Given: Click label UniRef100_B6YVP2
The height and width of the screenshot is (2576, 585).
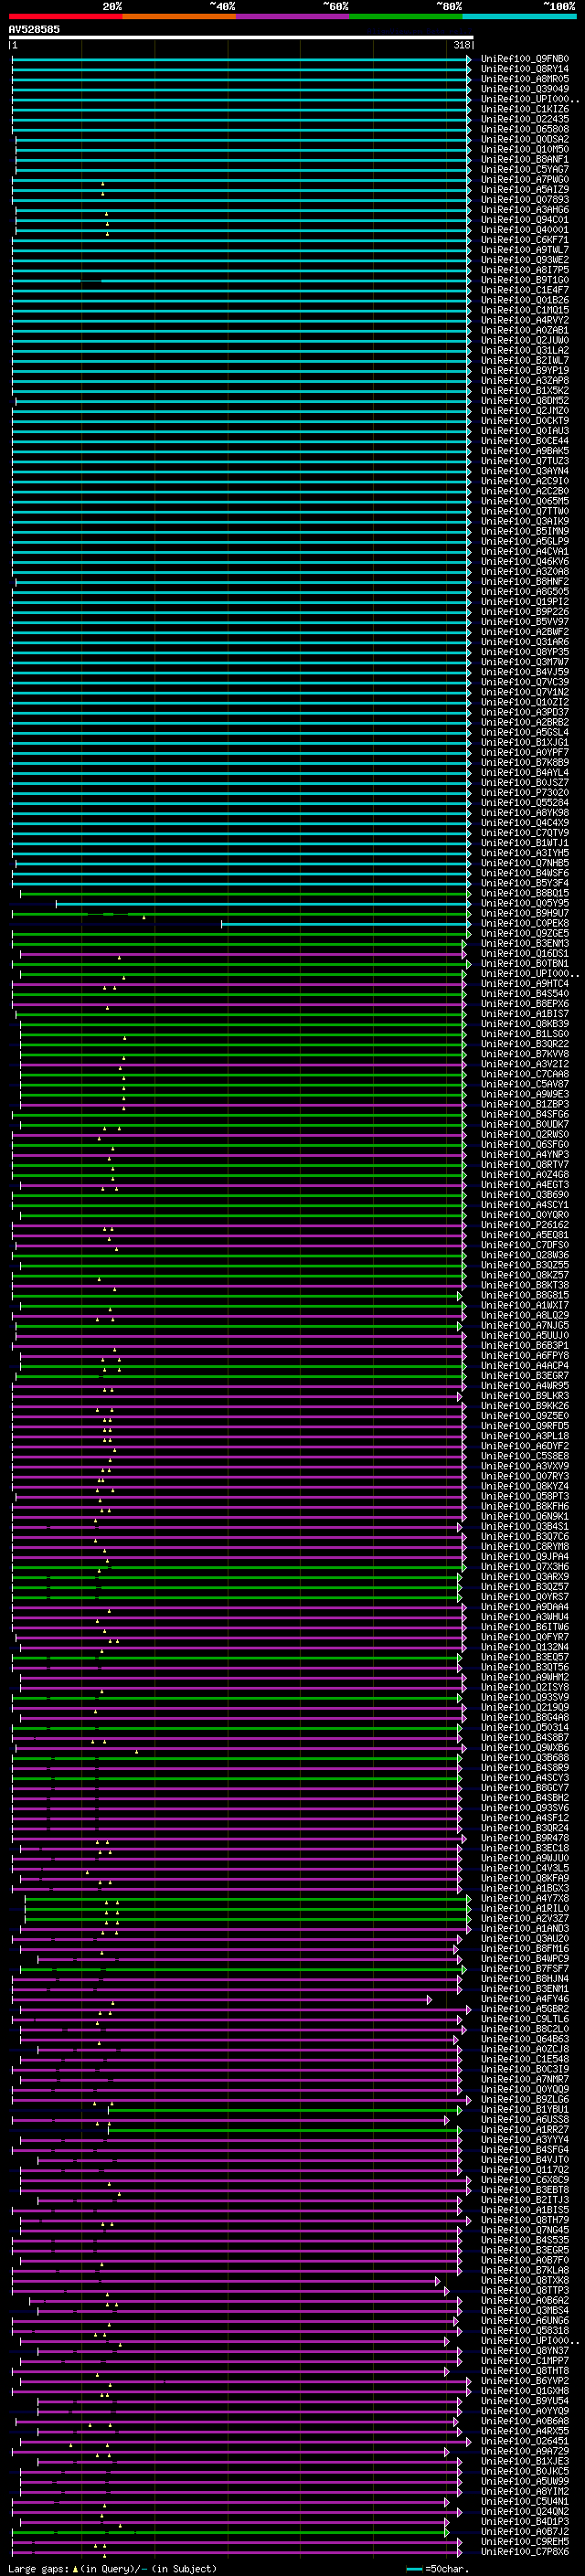Looking at the screenshot, I should click(525, 2381).
